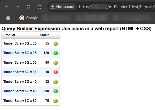Click the Status column header
This screenshot has width=155, height=110.
pos(49,35)
